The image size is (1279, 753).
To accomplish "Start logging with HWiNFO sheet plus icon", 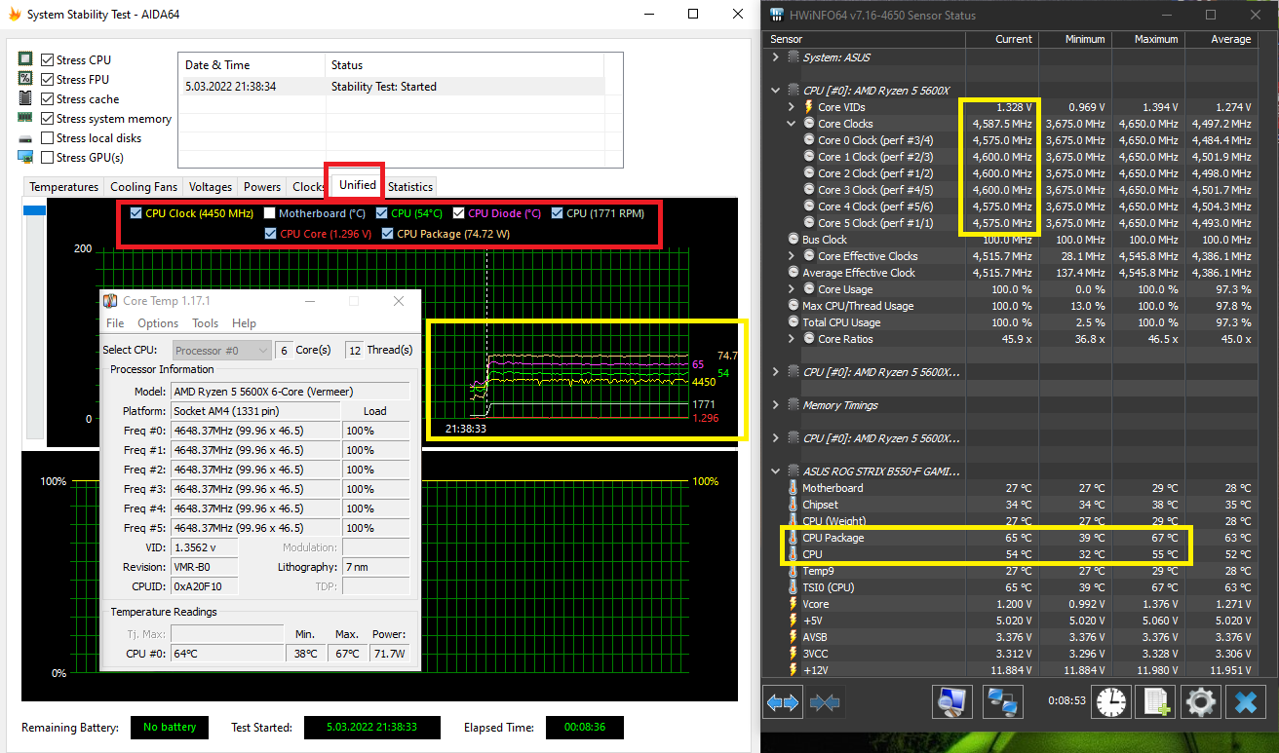I will point(1155,701).
